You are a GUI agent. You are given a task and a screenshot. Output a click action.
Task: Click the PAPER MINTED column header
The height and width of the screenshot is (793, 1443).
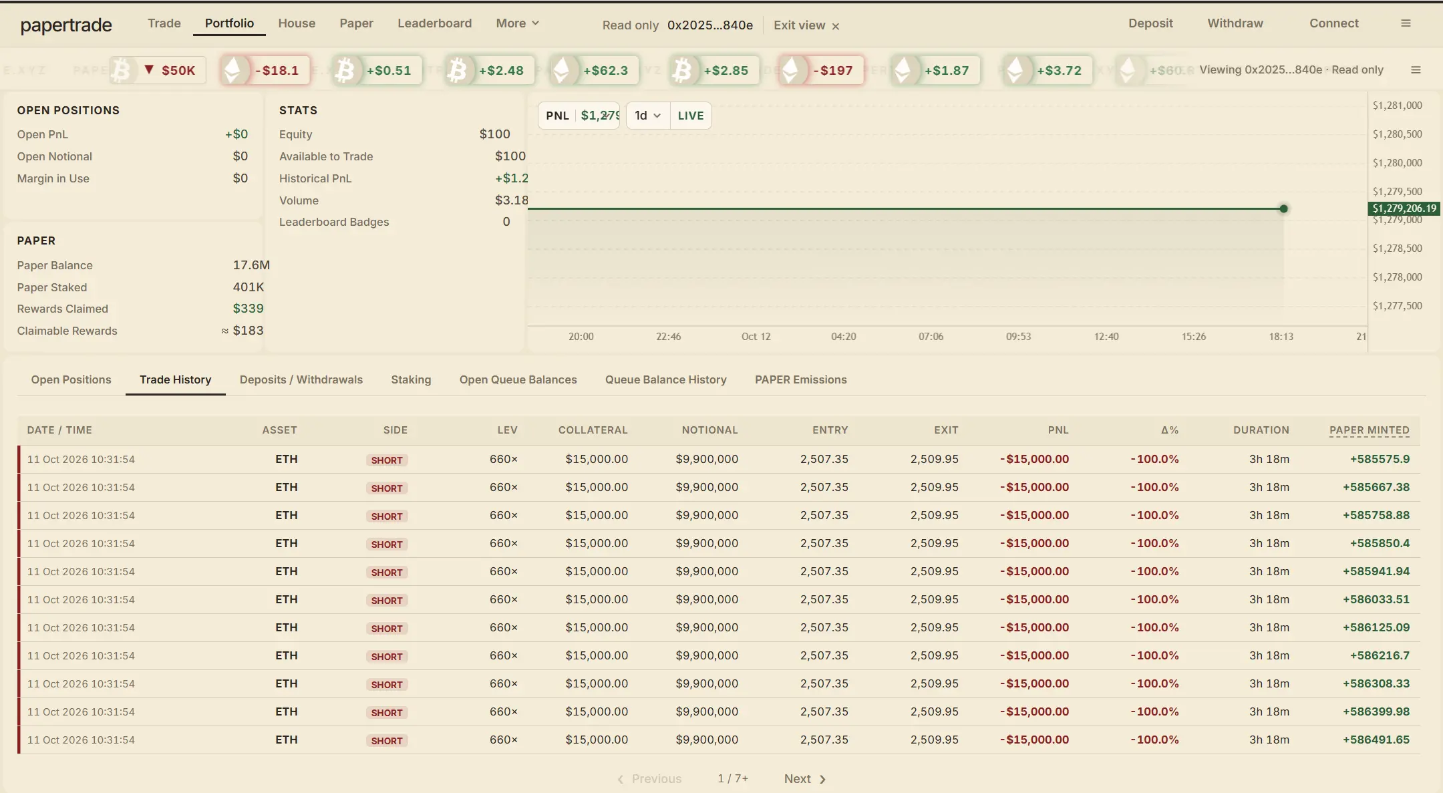[x=1370, y=430]
